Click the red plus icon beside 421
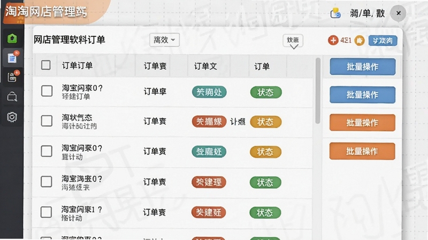This screenshot has width=428, height=240. (x=333, y=41)
